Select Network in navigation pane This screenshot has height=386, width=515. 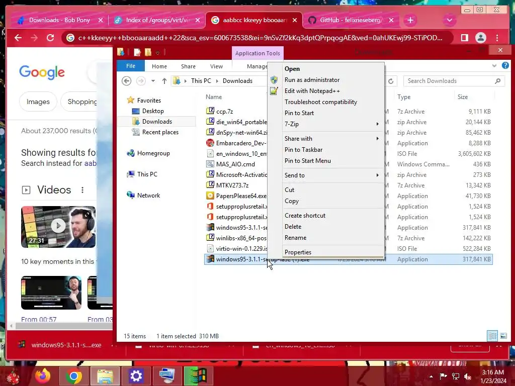148,196
